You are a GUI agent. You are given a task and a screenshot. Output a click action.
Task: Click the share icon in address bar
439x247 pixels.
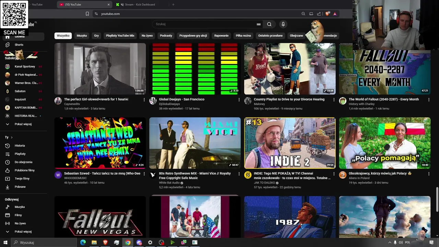pos(319,14)
